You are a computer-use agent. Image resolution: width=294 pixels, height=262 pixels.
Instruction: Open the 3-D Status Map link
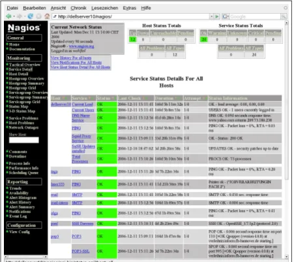pyautogui.click(x=22, y=111)
